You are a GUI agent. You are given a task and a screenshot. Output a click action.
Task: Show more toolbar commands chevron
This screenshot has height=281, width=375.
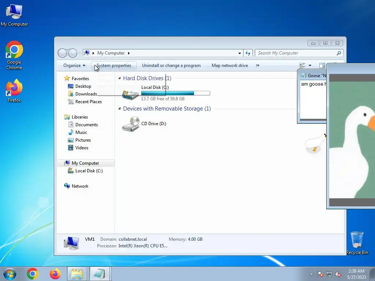pos(257,65)
